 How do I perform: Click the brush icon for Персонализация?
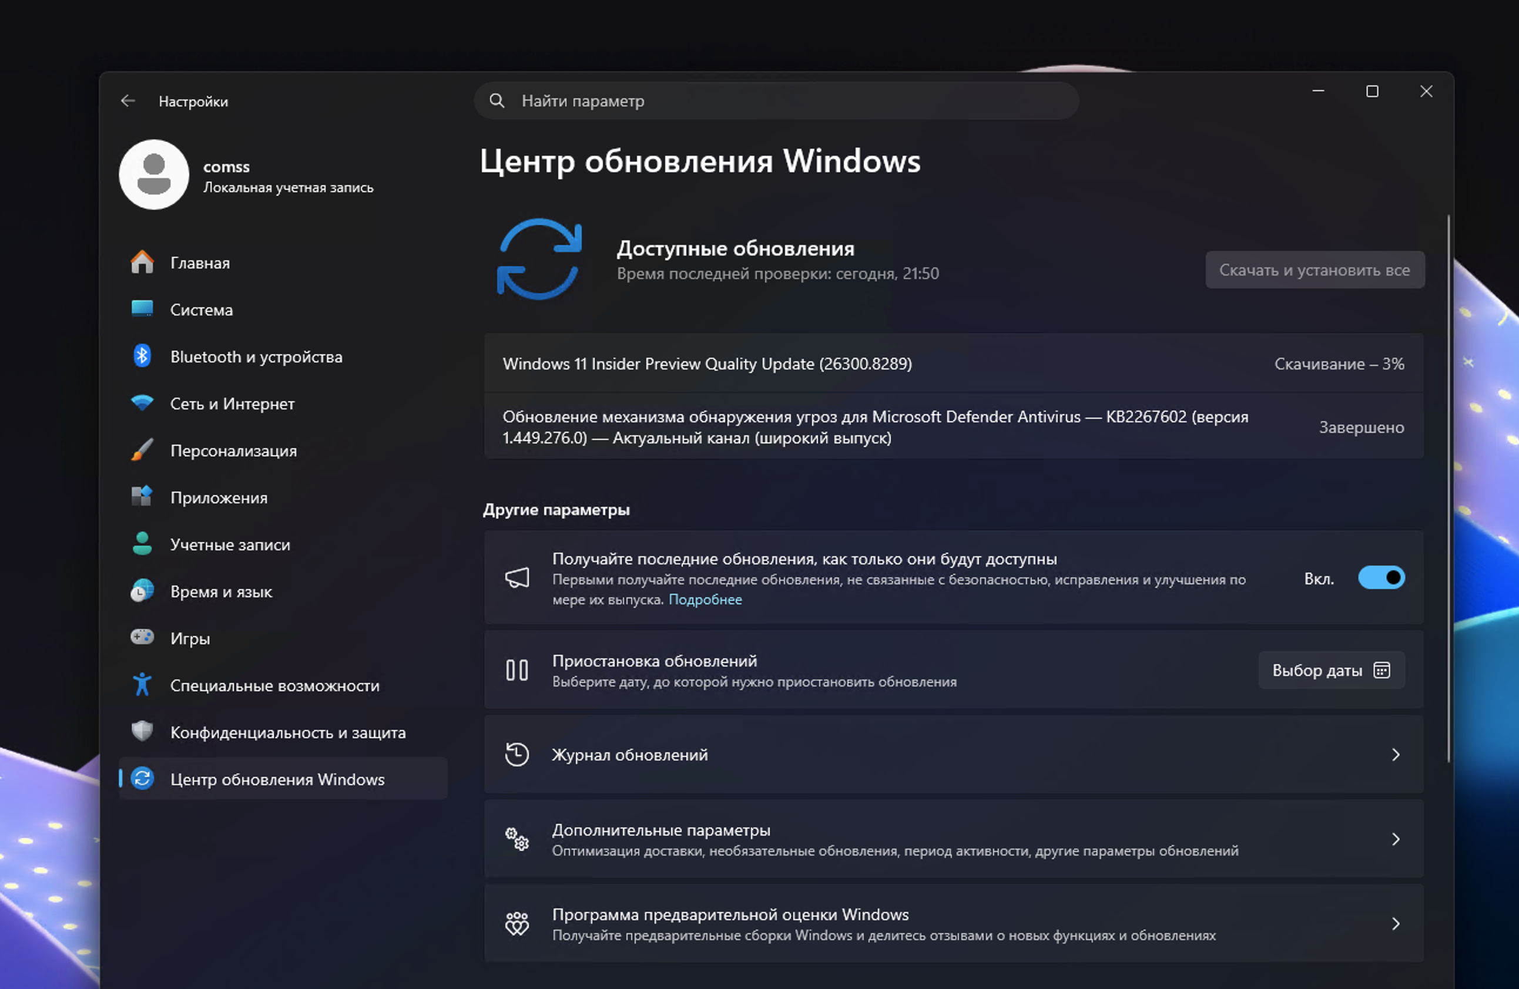[142, 450]
